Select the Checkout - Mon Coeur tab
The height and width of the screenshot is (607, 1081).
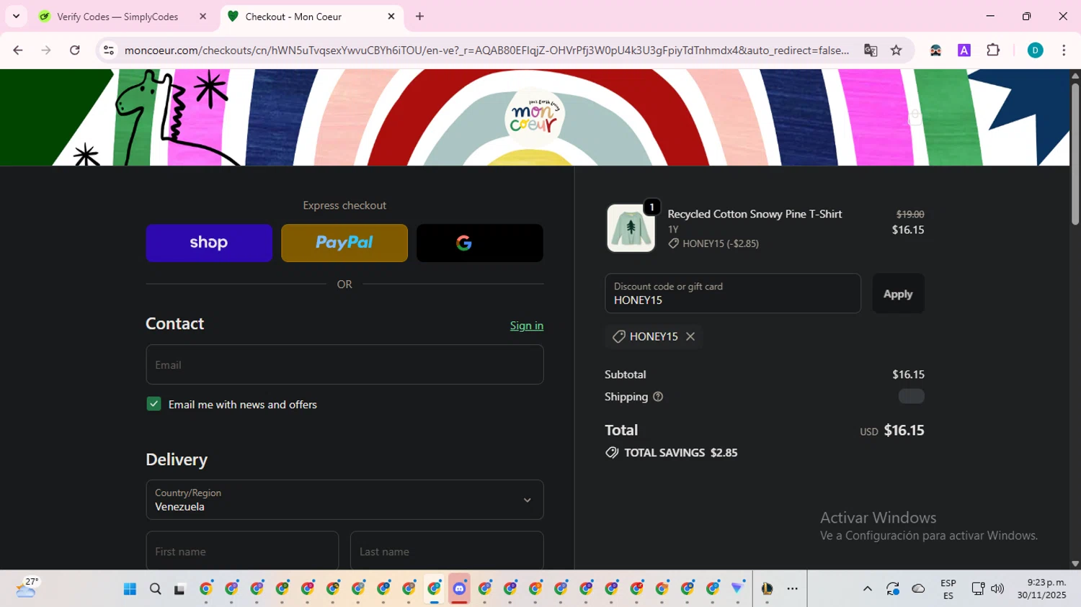293,17
